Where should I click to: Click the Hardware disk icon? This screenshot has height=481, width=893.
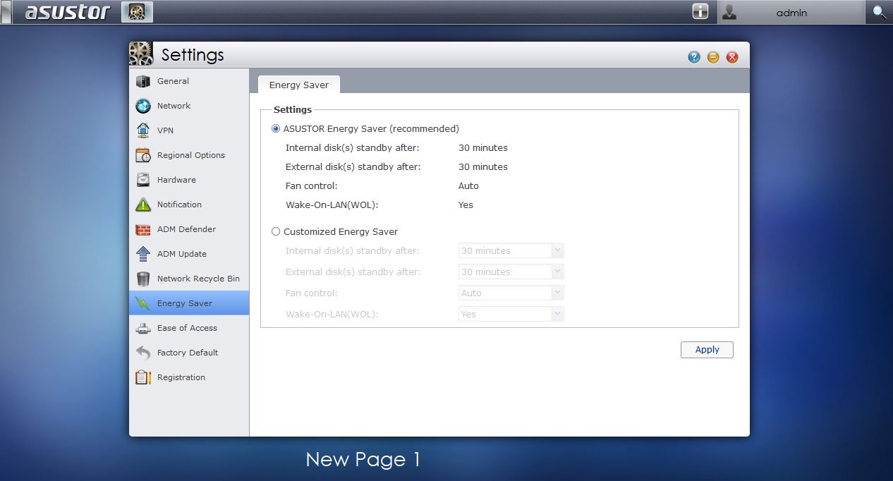143,180
